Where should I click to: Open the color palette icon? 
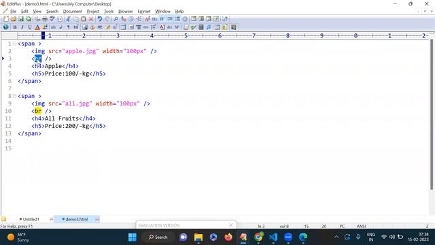point(45,27)
